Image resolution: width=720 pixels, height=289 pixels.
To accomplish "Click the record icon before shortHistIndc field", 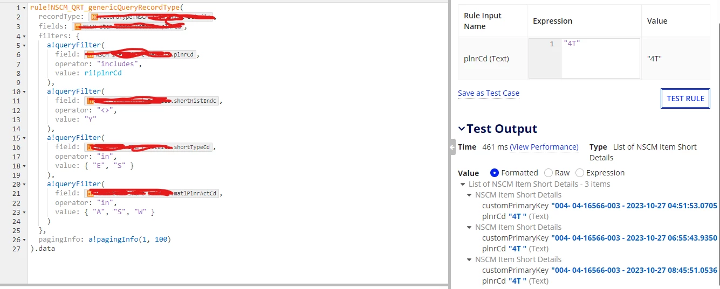I will point(91,101).
